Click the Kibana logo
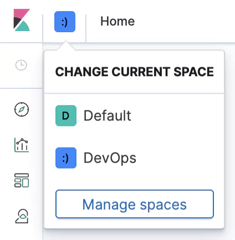The height and width of the screenshot is (240, 235). (22, 20)
